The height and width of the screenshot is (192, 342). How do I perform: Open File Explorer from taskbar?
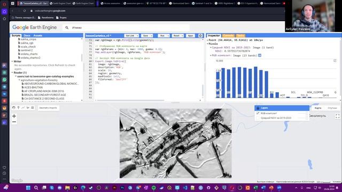(x=67, y=188)
